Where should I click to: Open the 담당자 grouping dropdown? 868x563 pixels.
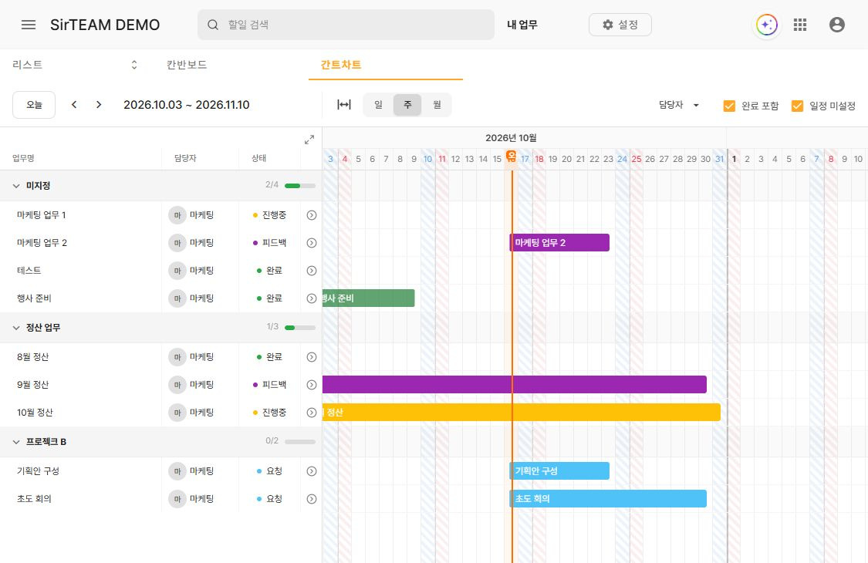(679, 105)
